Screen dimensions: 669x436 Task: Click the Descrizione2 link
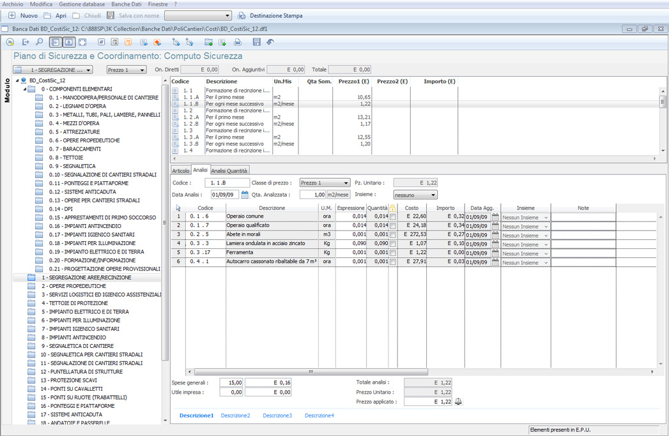(x=235, y=416)
